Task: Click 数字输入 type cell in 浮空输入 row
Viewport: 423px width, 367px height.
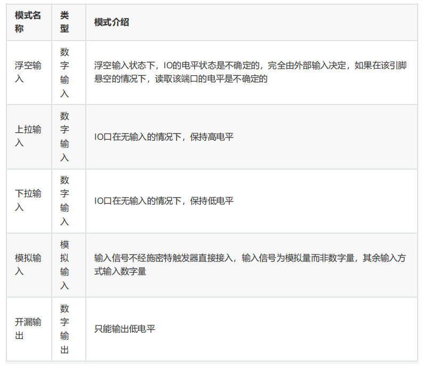Action: pyautogui.click(x=69, y=73)
